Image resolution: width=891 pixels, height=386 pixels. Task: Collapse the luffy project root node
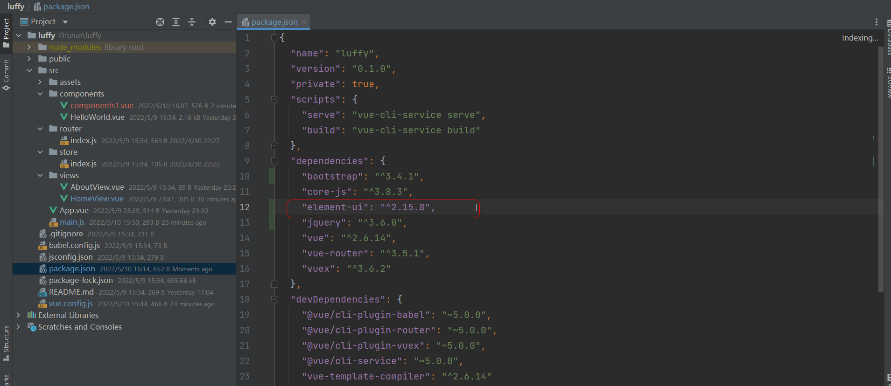click(19, 35)
